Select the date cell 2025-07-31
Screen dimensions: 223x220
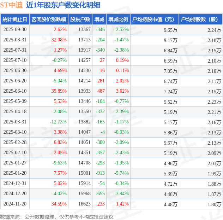[x=15, y=50]
